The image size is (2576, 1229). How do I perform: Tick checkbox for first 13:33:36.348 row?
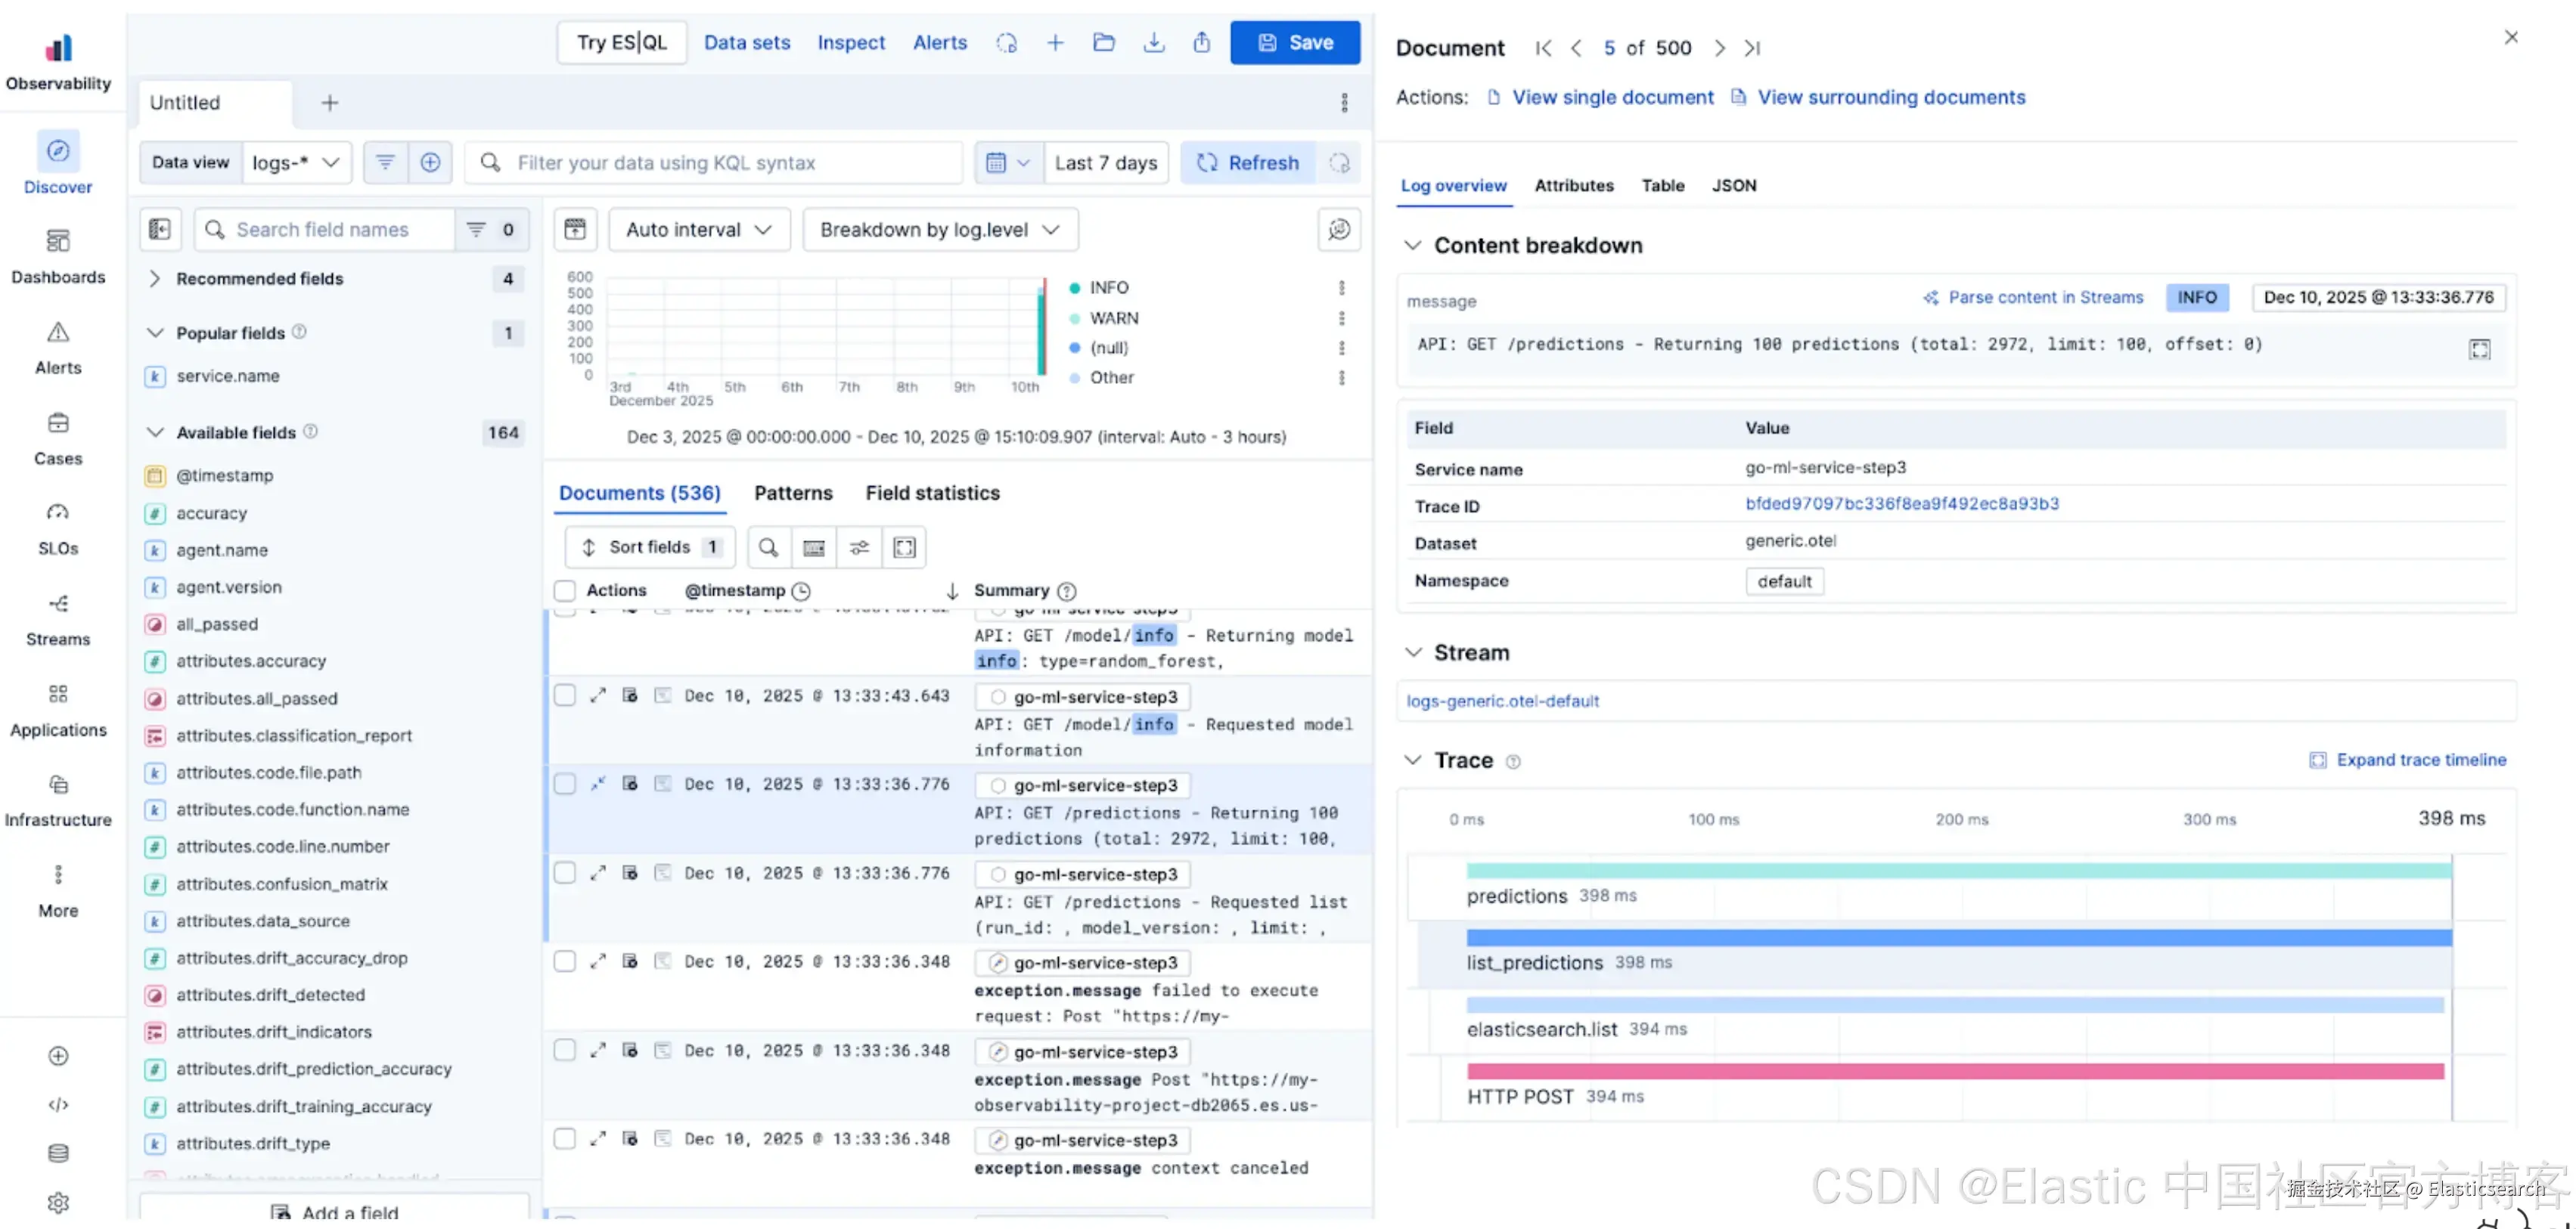565,961
